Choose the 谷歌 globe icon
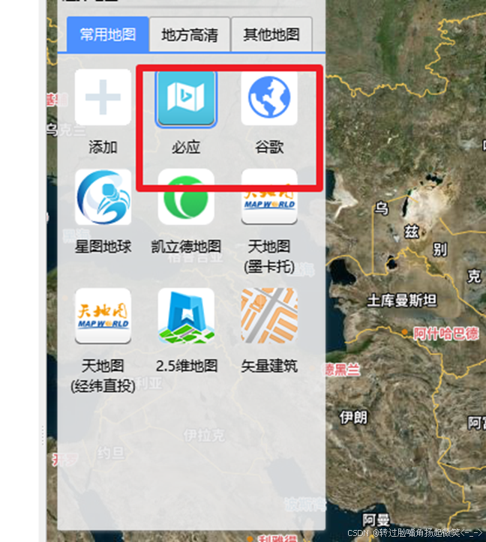Screen dimensions: 486x542 (x=269, y=97)
